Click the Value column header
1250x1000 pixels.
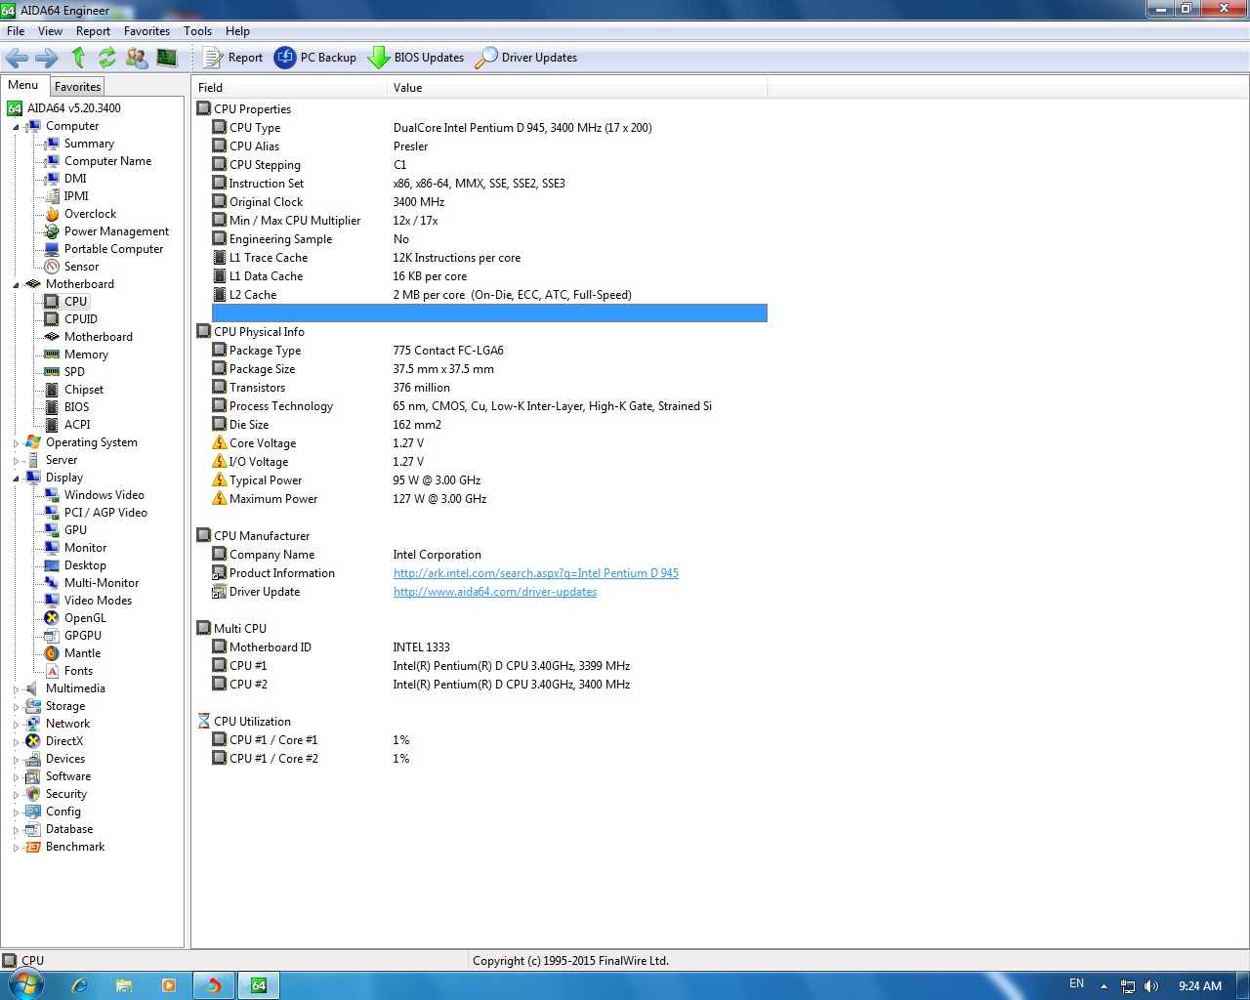pyautogui.click(x=577, y=88)
